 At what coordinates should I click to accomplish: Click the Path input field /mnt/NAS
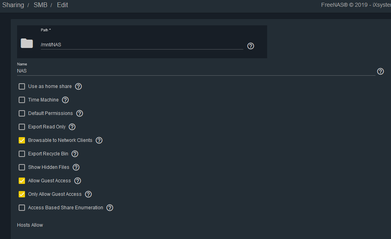point(142,45)
